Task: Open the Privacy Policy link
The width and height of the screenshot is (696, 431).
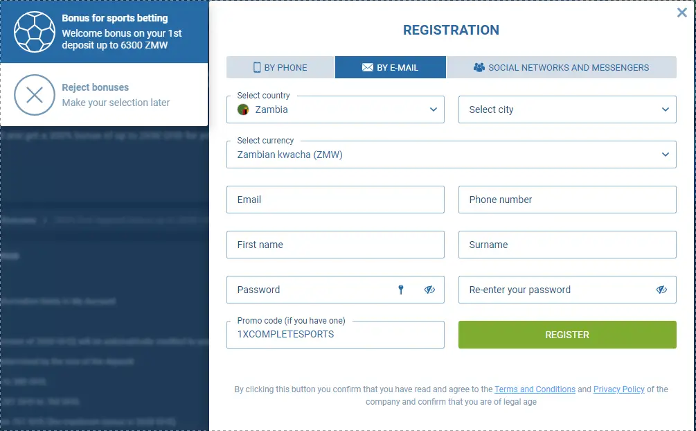Action: coord(618,389)
